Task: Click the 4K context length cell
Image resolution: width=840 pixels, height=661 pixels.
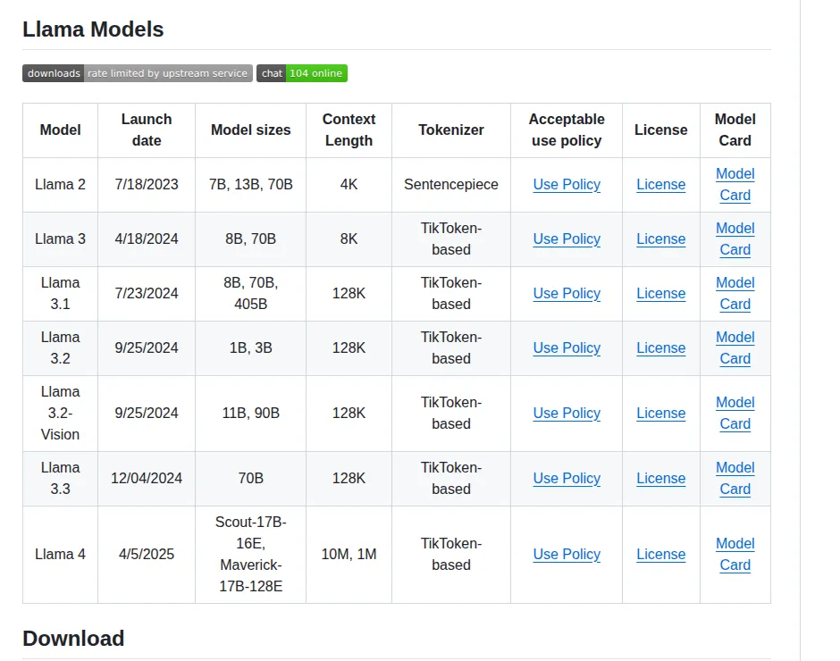Action: pyautogui.click(x=349, y=185)
